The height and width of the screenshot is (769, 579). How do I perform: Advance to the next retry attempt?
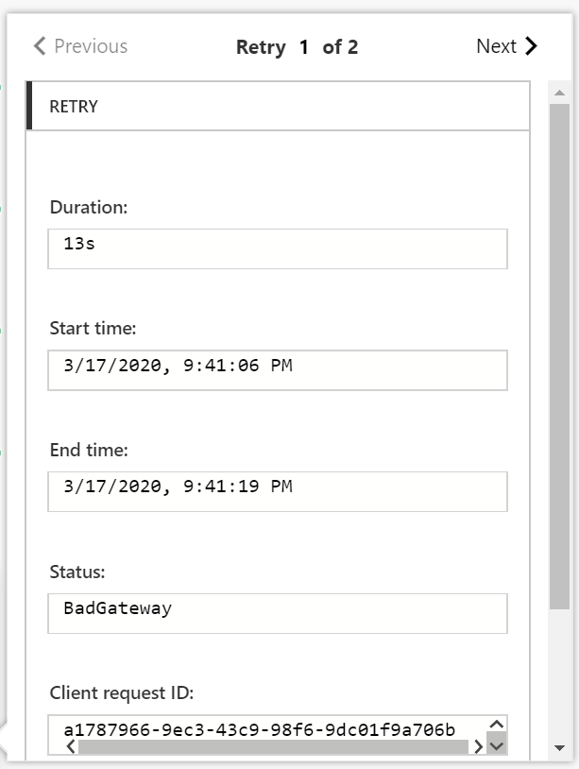[x=507, y=46]
